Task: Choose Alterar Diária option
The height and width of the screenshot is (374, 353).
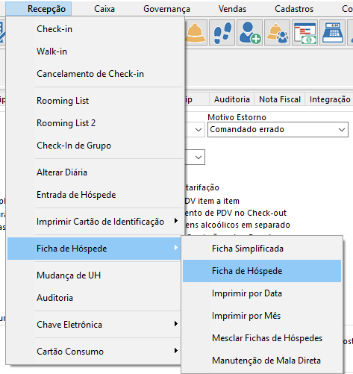Action: coord(96,172)
